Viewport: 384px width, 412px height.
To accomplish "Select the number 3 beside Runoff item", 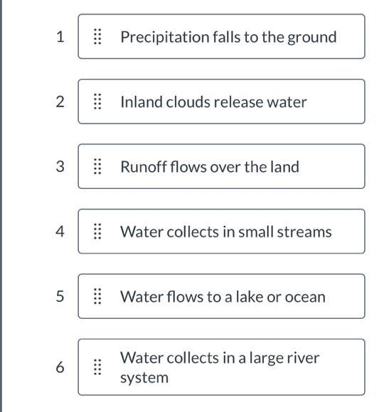I will click(x=60, y=167).
